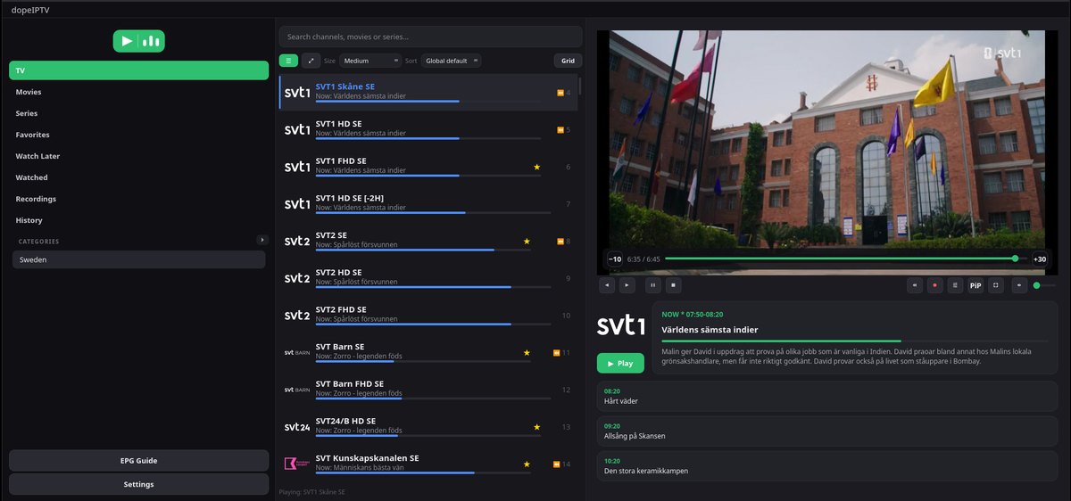Viewport: 1071px width, 501px height.
Task: Toggle favorite star on SVT1 FHD SE
Action: [536, 167]
